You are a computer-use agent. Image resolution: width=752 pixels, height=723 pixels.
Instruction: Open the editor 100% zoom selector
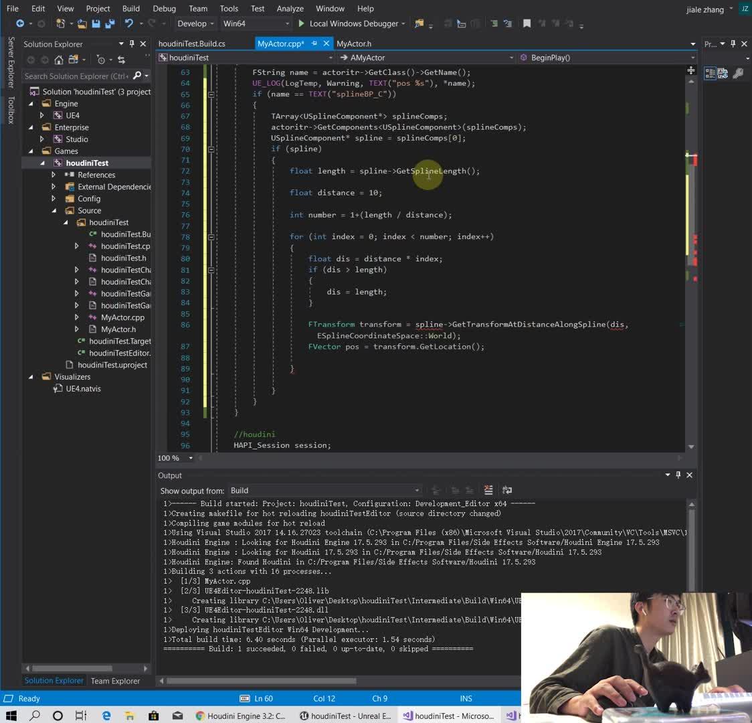point(174,458)
